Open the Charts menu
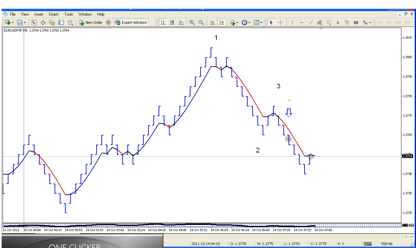The height and width of the screenshot is (248, 416). pos(54,14)
